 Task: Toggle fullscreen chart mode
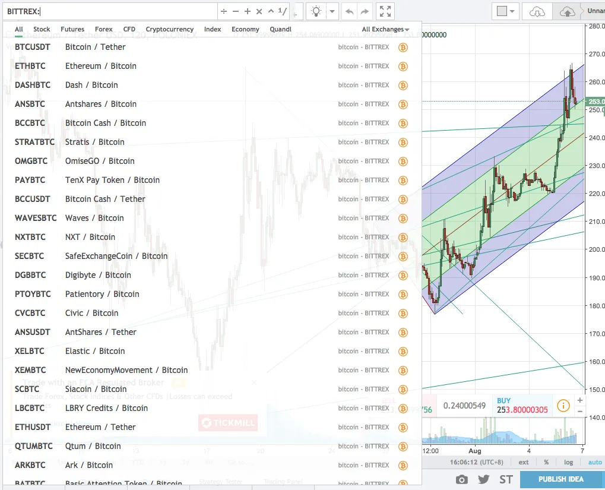[x=385, y=11]
